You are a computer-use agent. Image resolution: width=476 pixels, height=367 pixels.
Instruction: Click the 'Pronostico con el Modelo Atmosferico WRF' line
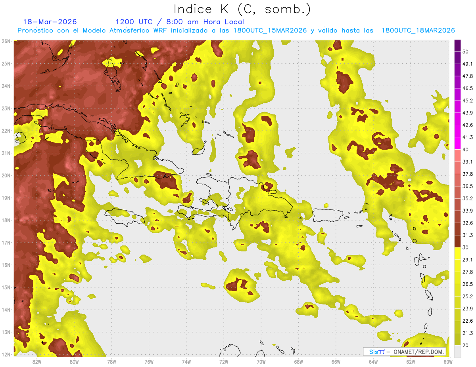click(236, 30)
